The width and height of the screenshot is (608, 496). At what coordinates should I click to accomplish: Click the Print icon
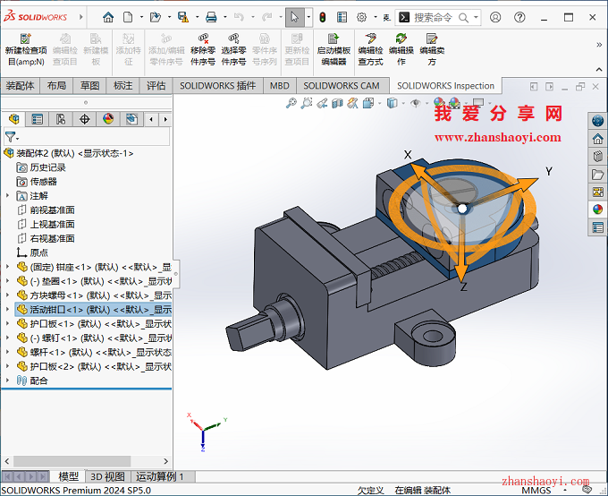pyautogui.click(x=211, y=17)
